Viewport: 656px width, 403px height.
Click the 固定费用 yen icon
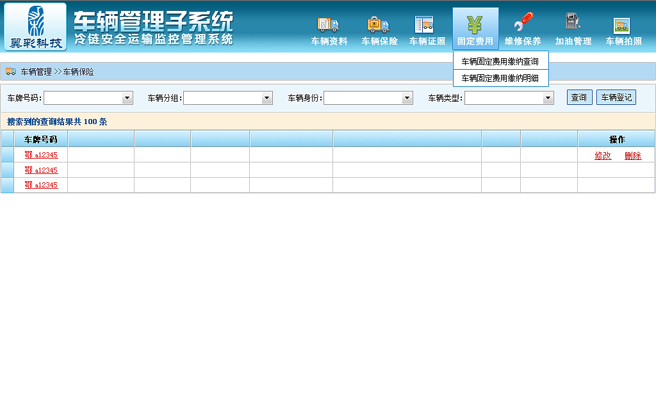475,29
